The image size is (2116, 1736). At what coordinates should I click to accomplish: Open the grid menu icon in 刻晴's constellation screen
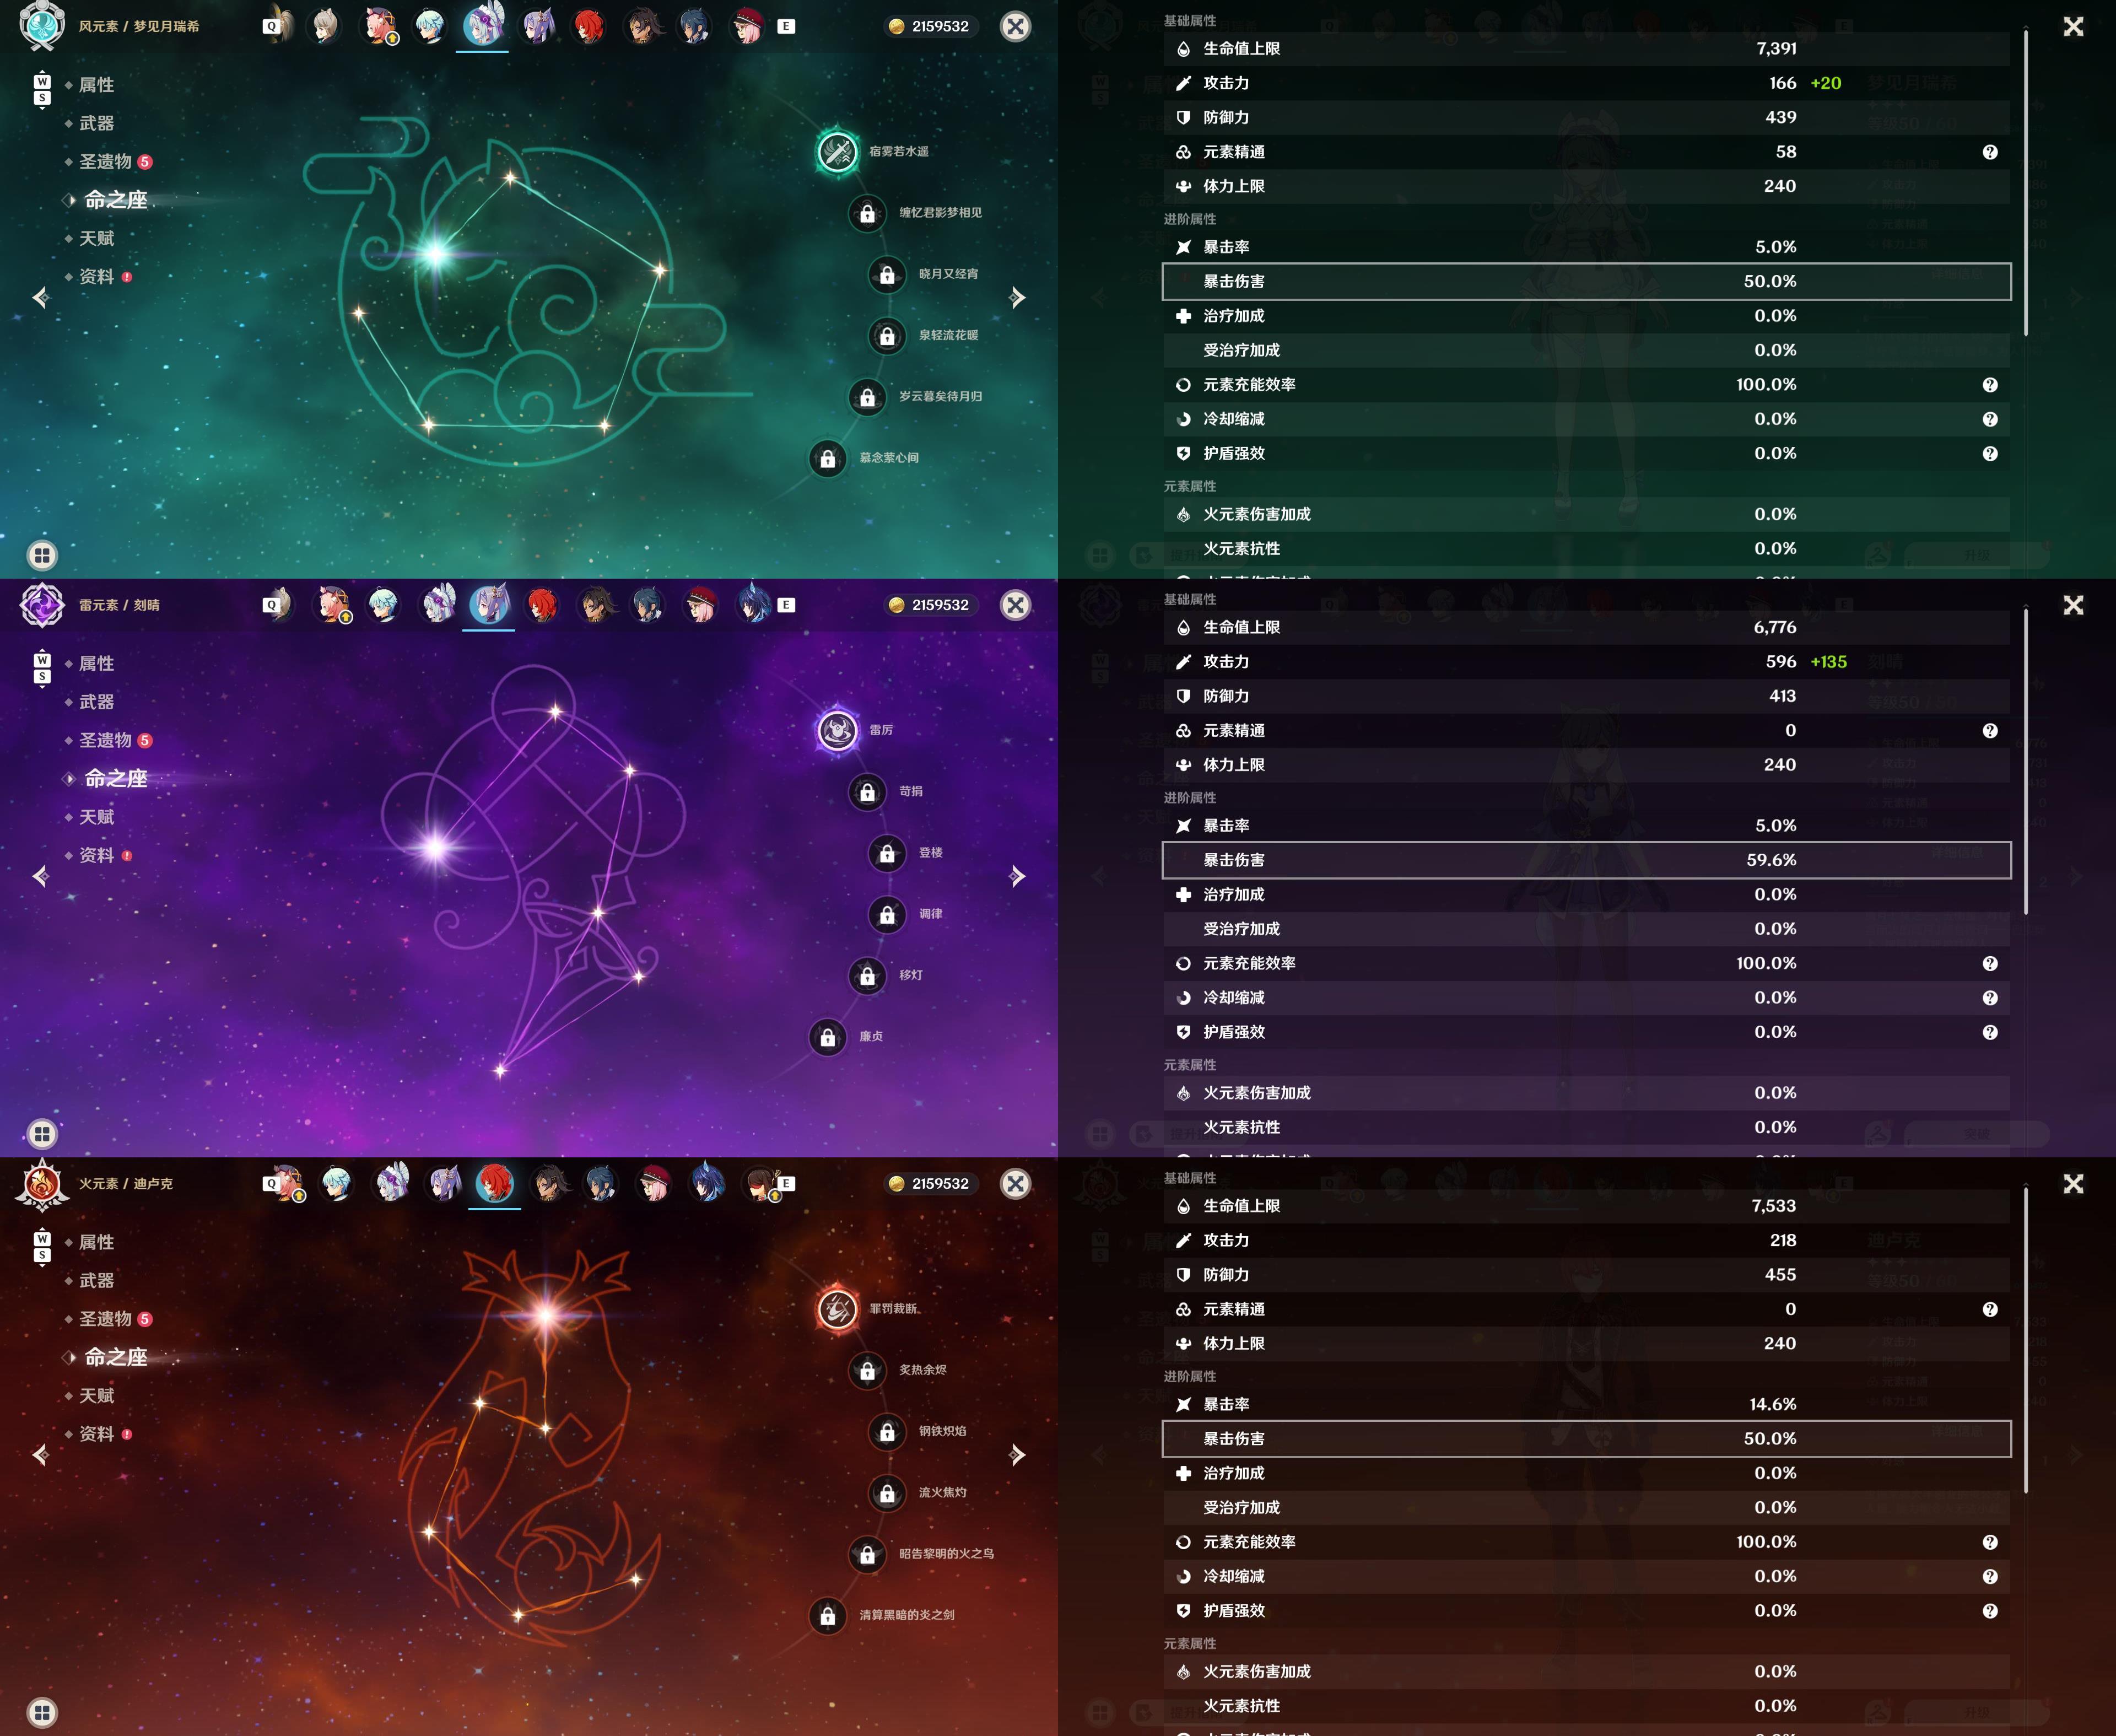pyautogui.click(x=42, y=1134)
